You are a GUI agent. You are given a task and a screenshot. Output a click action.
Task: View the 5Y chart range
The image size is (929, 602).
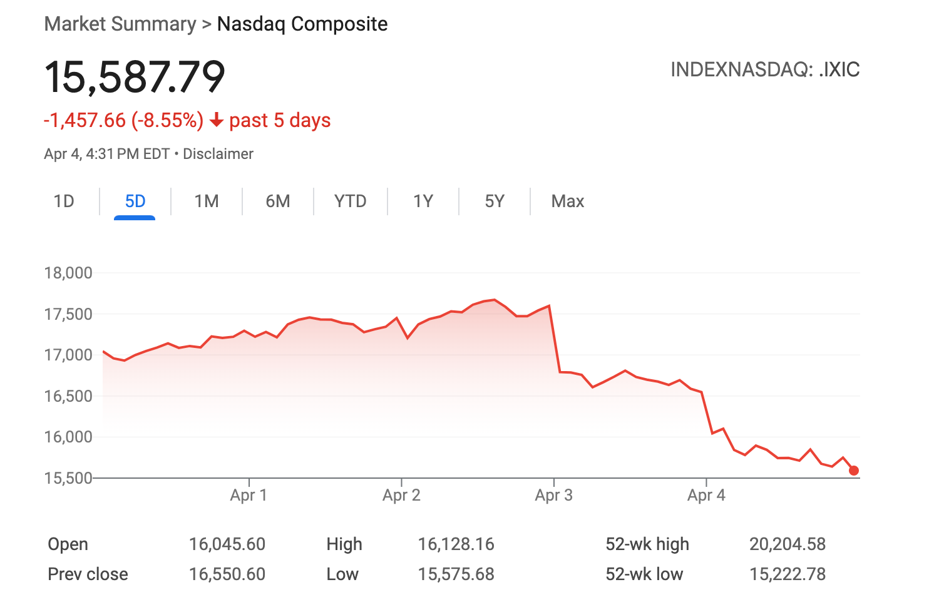(494, 202)
